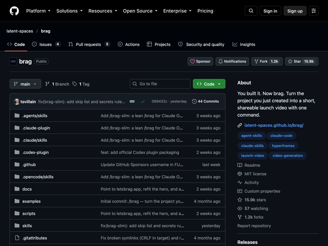Image resolution: width=328 pixels, height=246 pixels.
Task: Open the Insights tab
Action: coord(244,44)
